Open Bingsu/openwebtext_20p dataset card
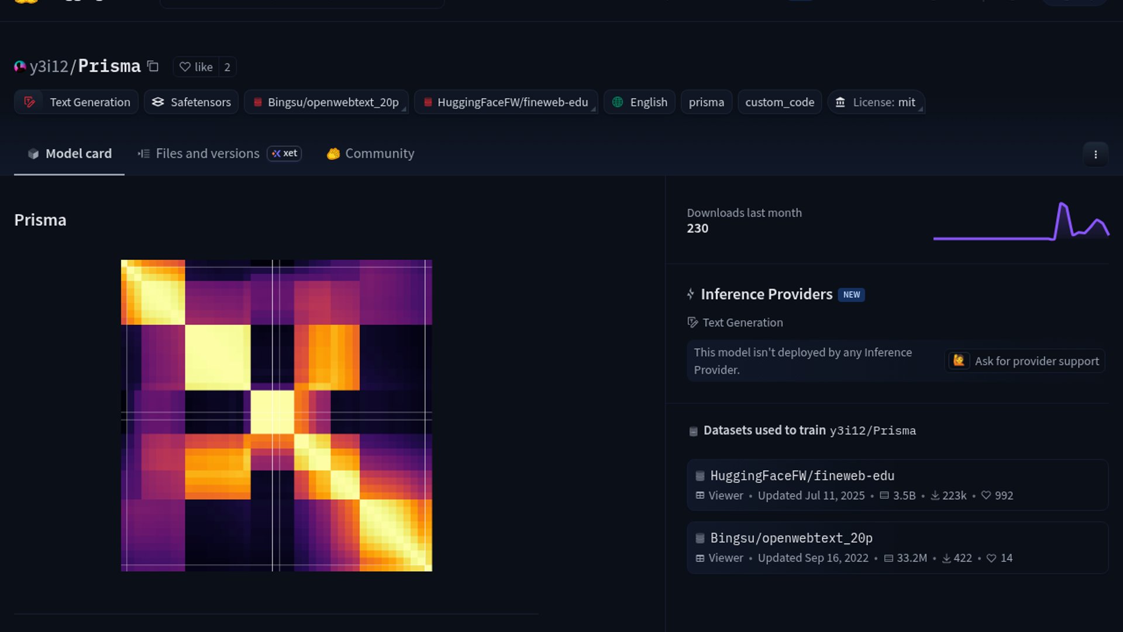The image size is (1123, 632). [x=791, y=538]
